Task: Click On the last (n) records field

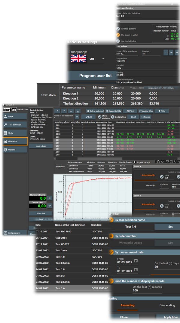Action: [147, 290]
